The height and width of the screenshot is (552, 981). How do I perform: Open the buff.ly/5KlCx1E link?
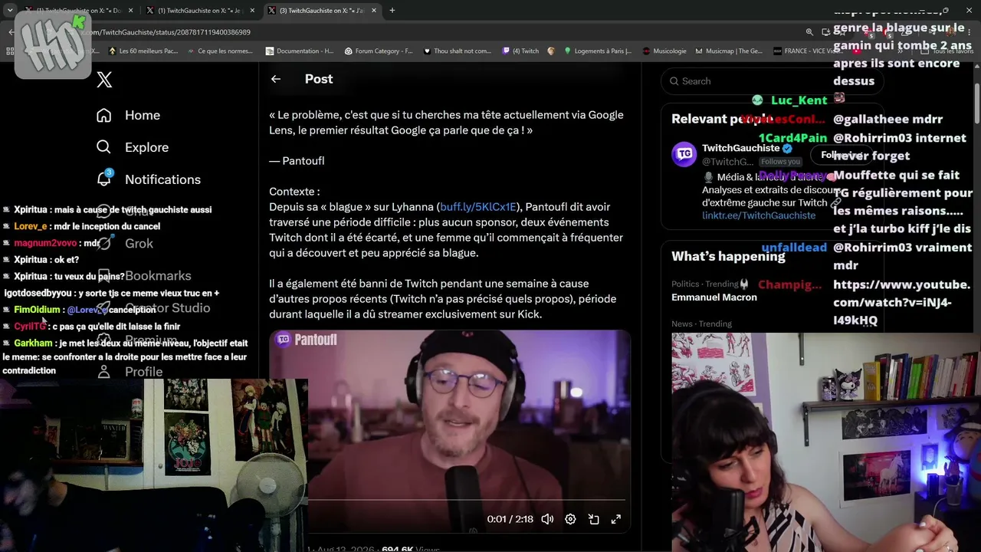pos(478,207)
